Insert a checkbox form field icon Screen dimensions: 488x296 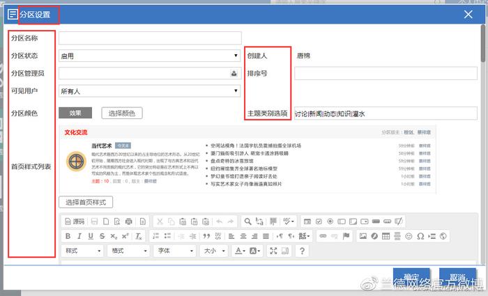(x=319, y=221)
